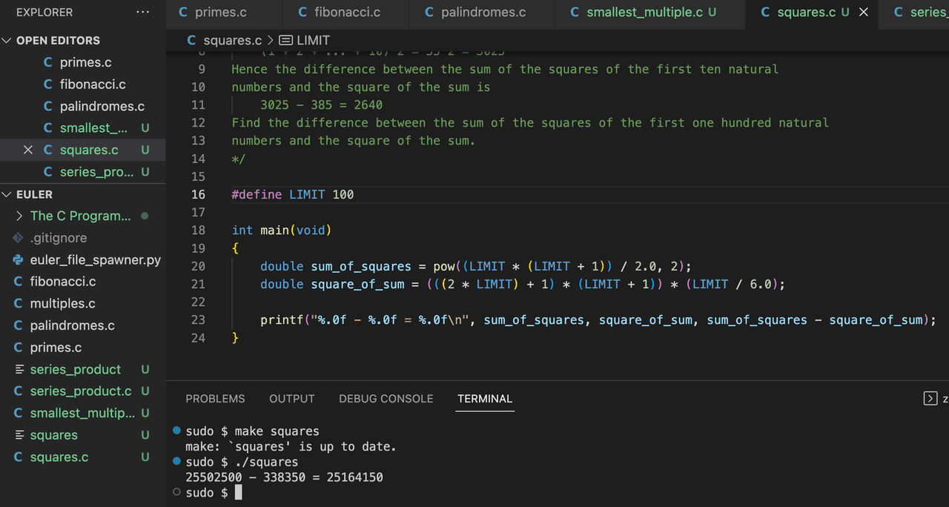Image resolution: width=949 pixels, height=507 pixels.
Task: Click LIMIT symbol in the breadcrumb
Action: coord(313,41)
